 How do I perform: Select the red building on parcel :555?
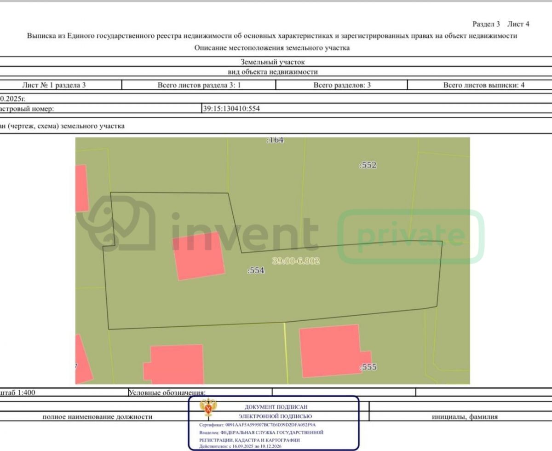(x=331, y=352)
